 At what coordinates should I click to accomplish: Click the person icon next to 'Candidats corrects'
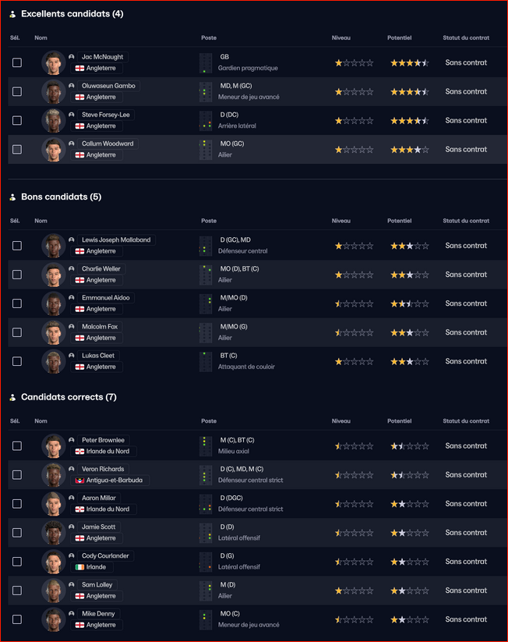pos(12,397)
